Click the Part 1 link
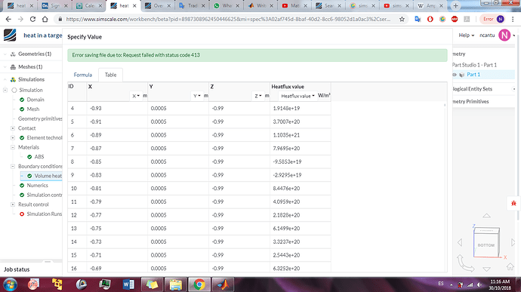Image resolution: width=521 pixels, height=292 pixels. 473,75
